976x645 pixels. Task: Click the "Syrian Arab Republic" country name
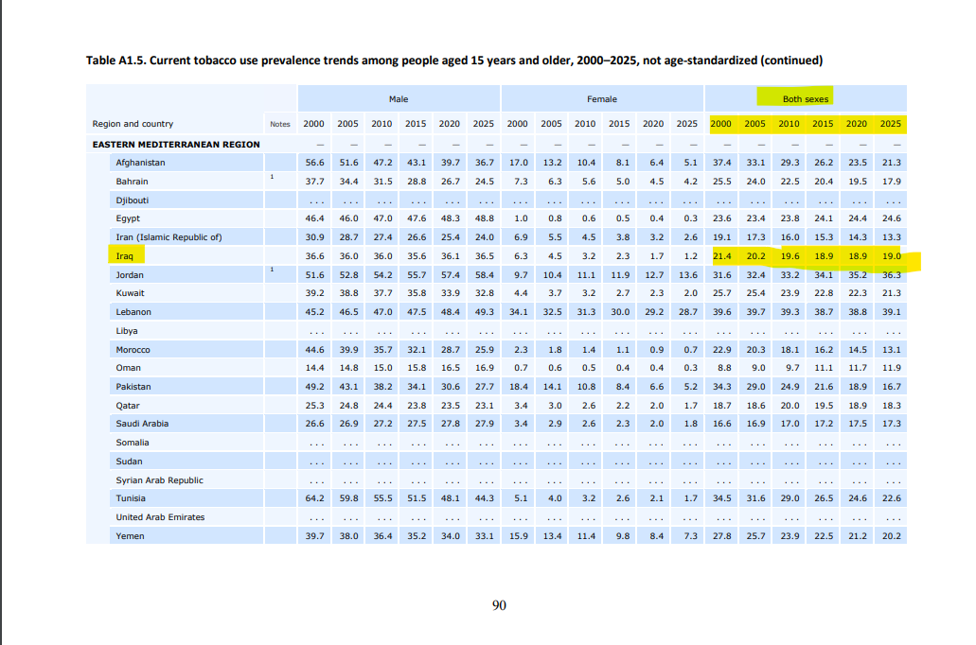(159, 480)
